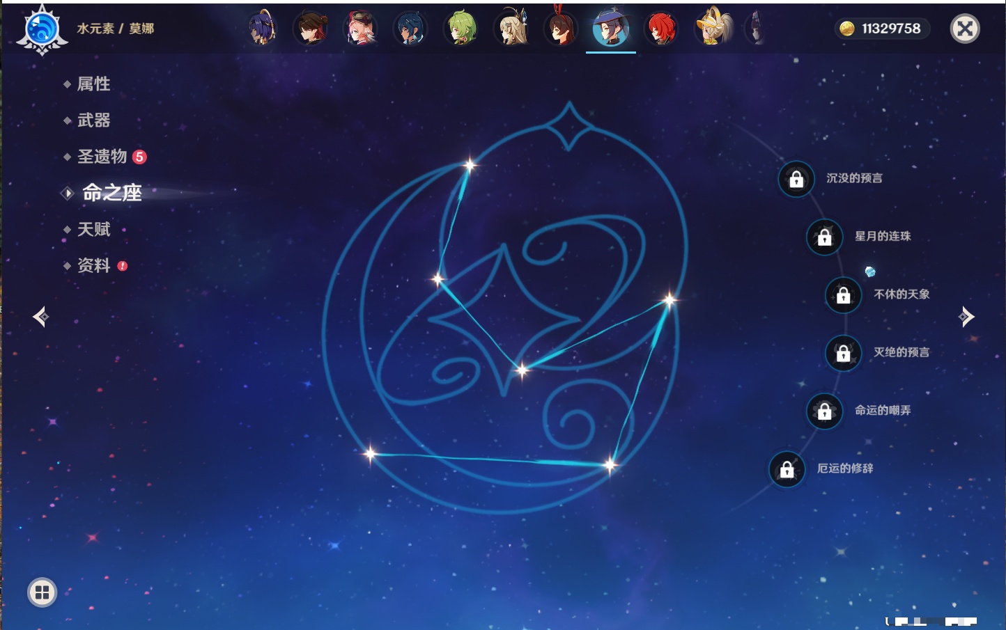This screenshot has width=1006, height=630.
Task: Click the Mora amount 11329758
Action: (x=891, y=29)
